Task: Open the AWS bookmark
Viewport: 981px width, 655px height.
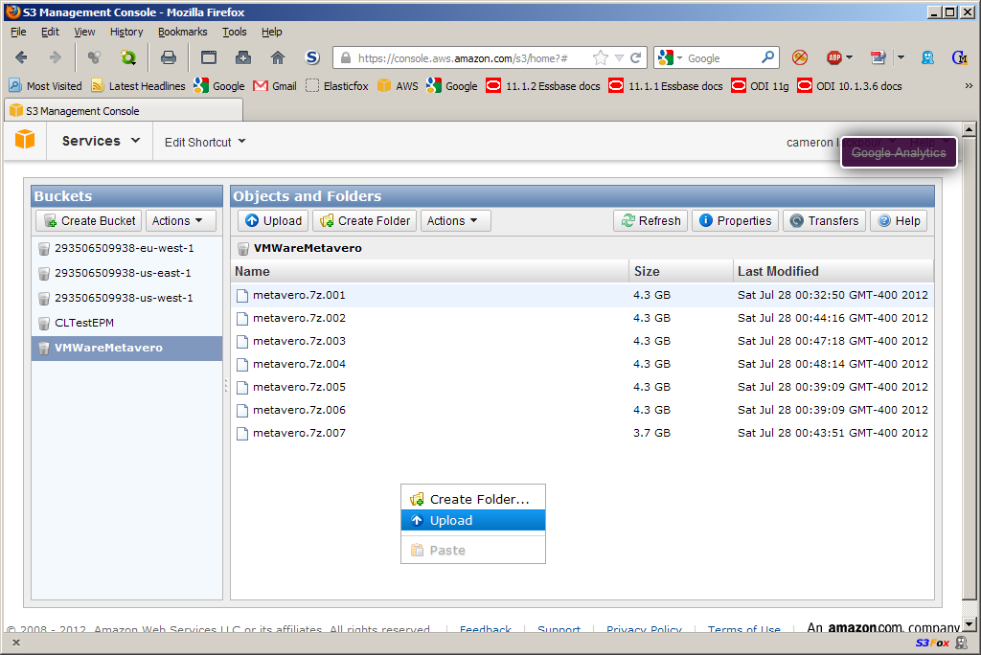Action: (x=398, y=86)
